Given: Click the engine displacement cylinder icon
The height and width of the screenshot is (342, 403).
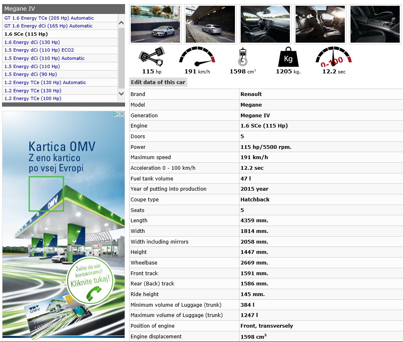Looking at the screenshot, I should (x=243, y=57).
